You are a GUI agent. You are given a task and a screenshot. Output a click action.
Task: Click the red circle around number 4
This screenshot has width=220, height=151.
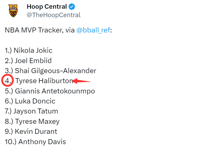7,81
